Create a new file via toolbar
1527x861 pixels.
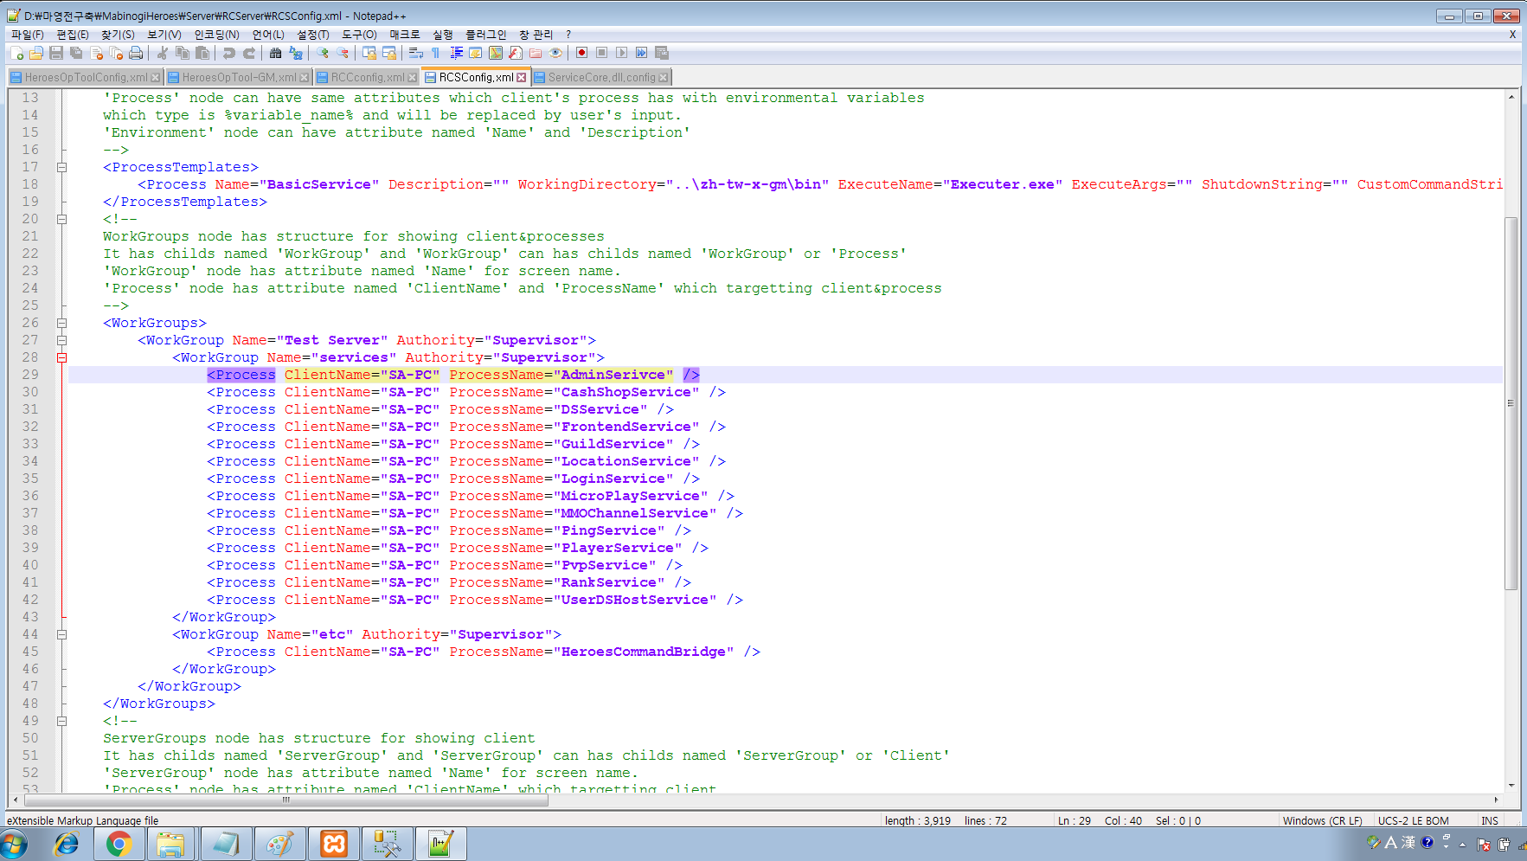click(x=16, y=54)
